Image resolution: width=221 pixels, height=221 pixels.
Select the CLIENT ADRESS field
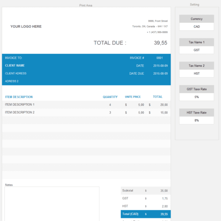pyautogui.click(x=16, y=73)
